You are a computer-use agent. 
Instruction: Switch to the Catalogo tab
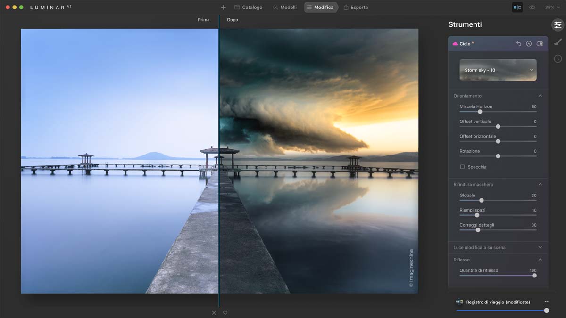tap(248, 8)
